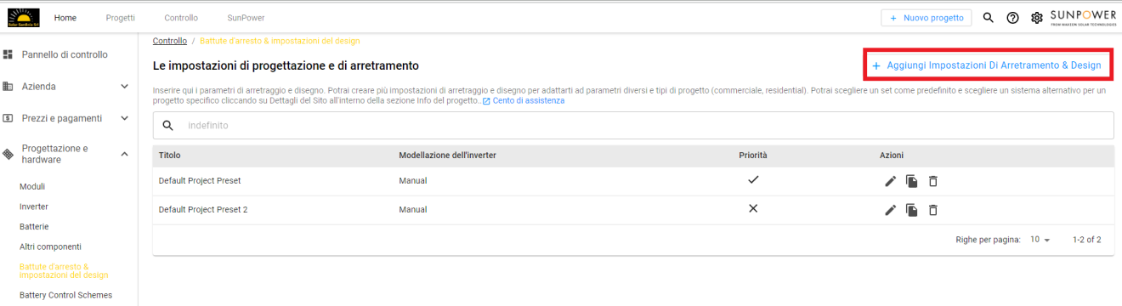Open Battute d'arresto & impostazioni sidebar item

(x=64, y=270)
